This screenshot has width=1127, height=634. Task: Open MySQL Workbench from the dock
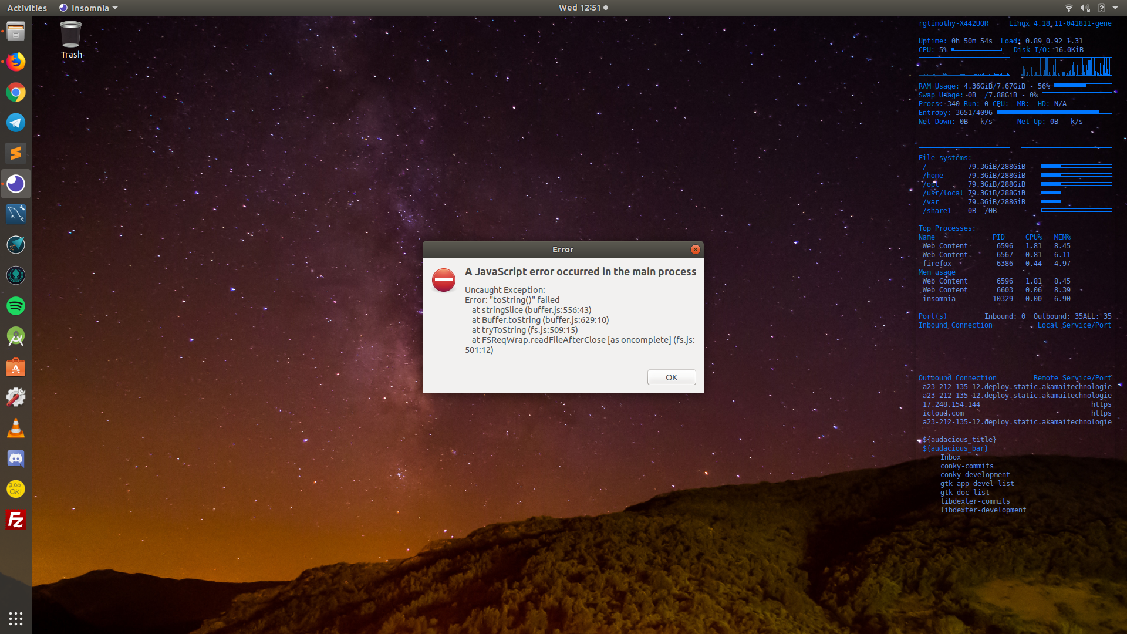(x=16, y=214)
